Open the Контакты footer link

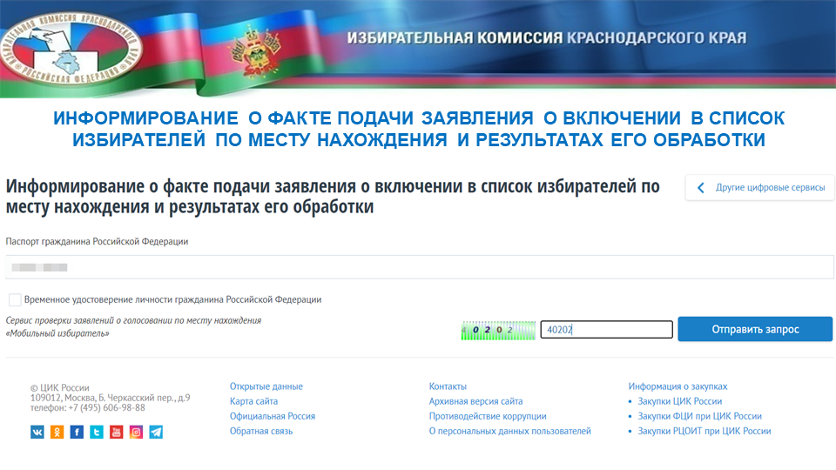448,386
